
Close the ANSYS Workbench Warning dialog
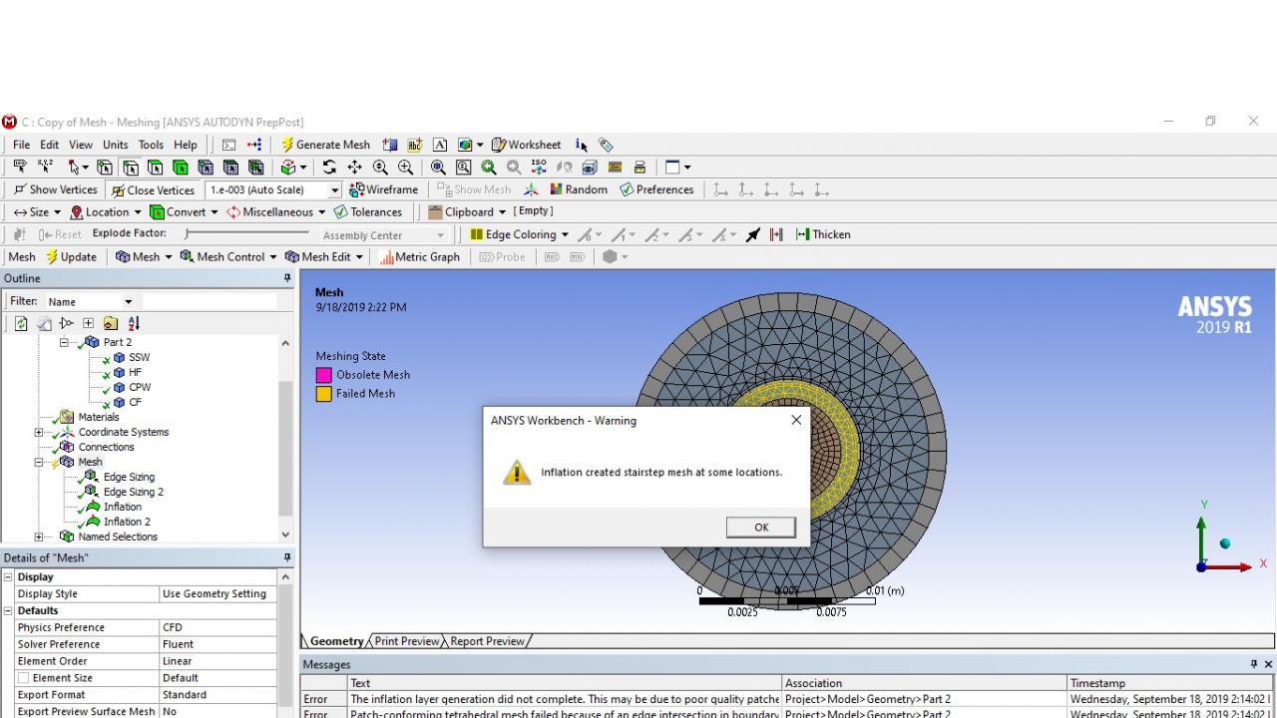(796, 420)
